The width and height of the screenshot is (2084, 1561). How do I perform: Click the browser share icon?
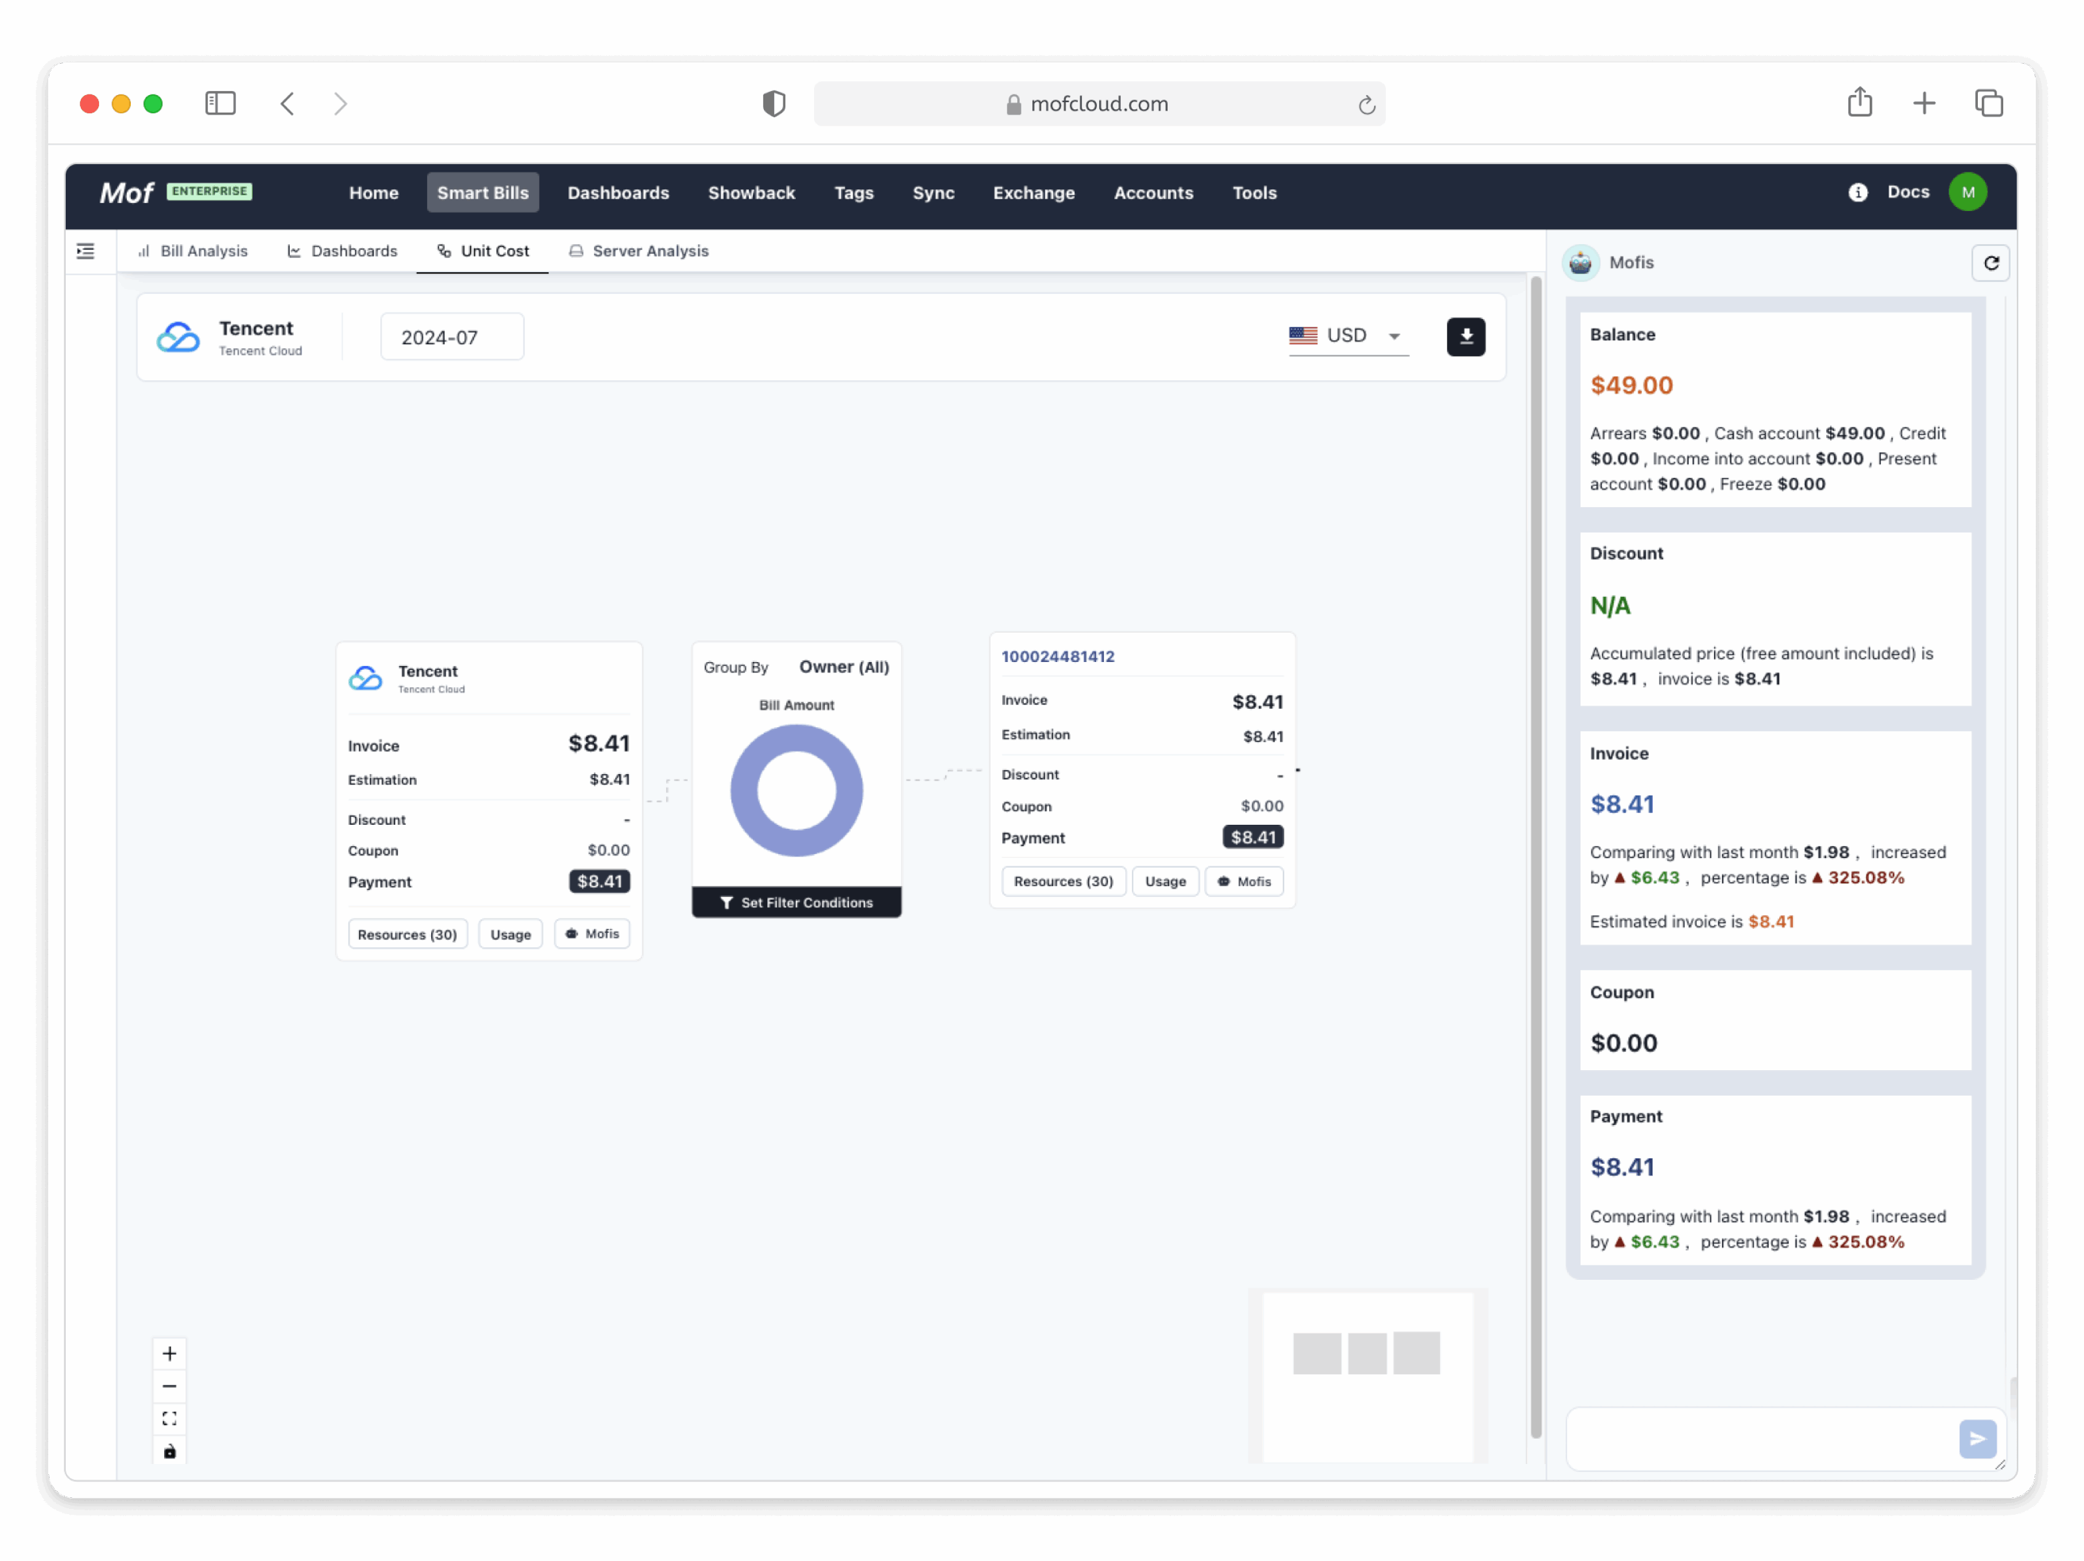click(1859, 102)
